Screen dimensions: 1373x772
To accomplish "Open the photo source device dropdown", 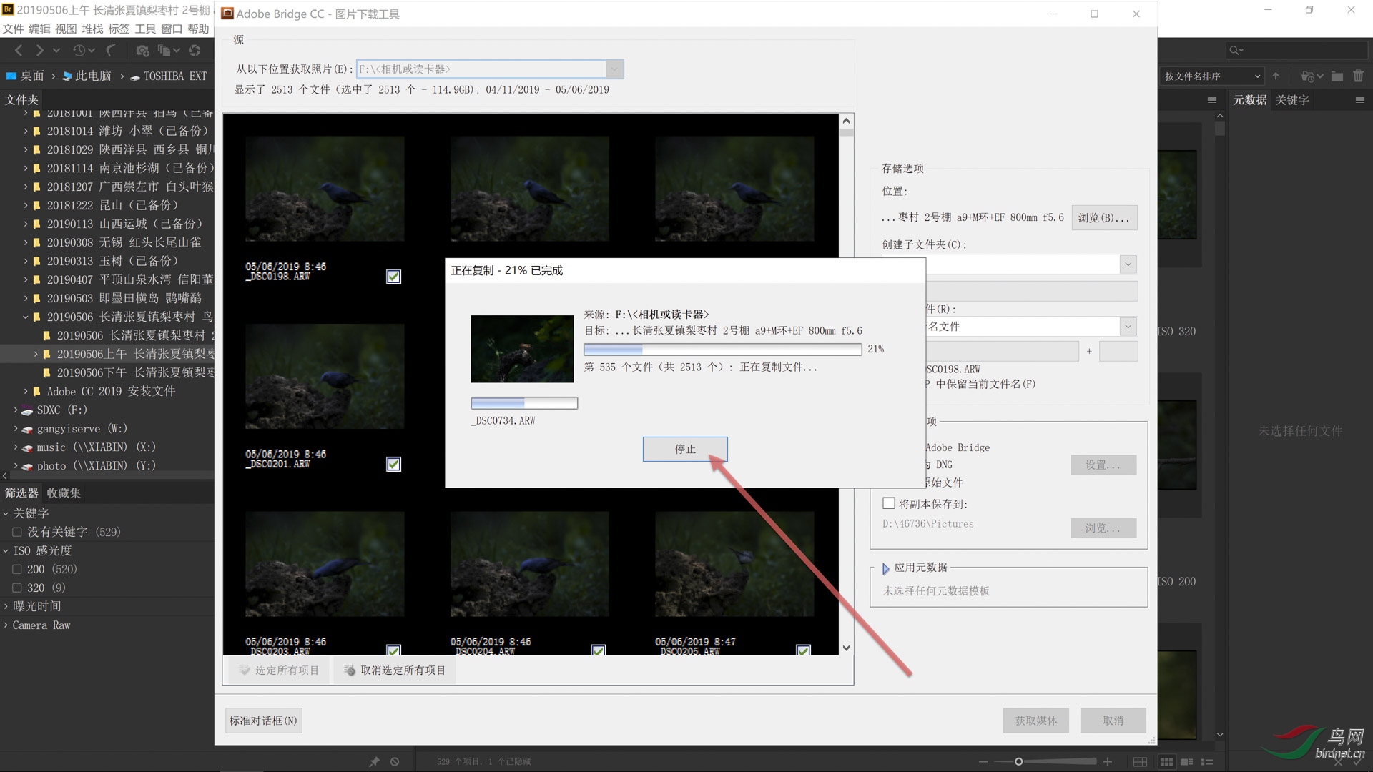I will pos(614,69).
